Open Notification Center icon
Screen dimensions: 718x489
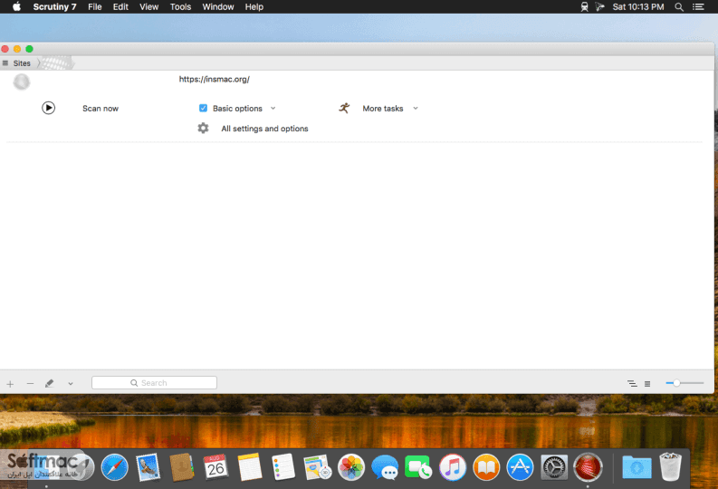tap(698, 7)
